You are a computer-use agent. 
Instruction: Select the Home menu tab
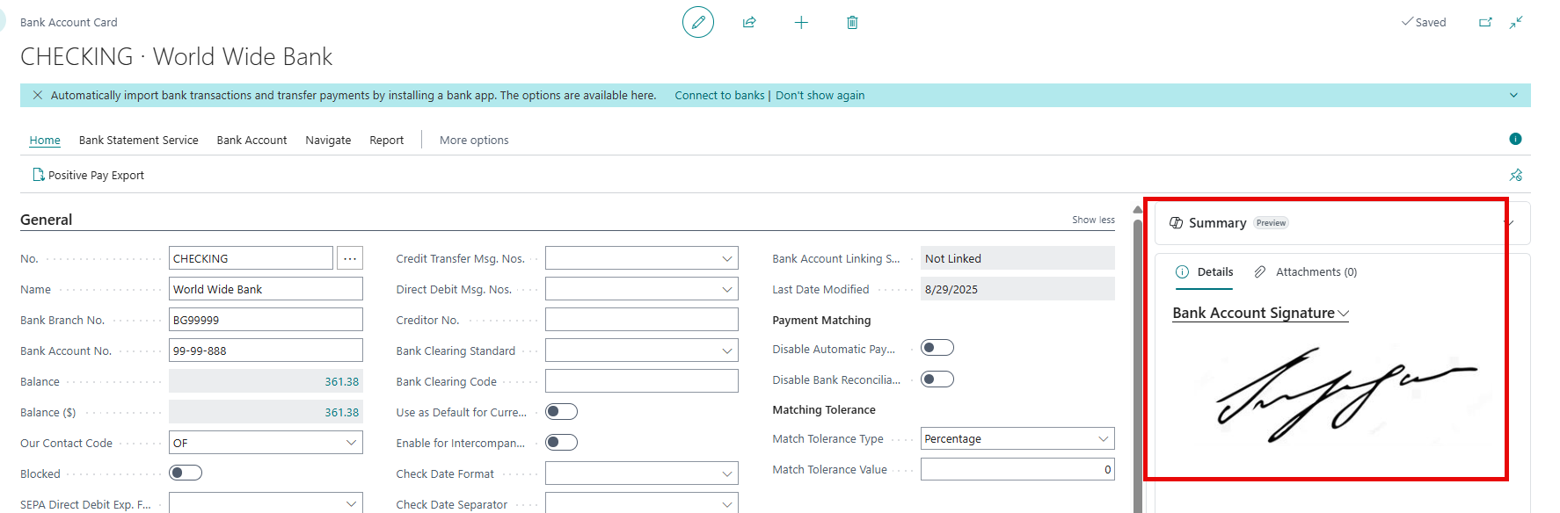tap(45, 140)
